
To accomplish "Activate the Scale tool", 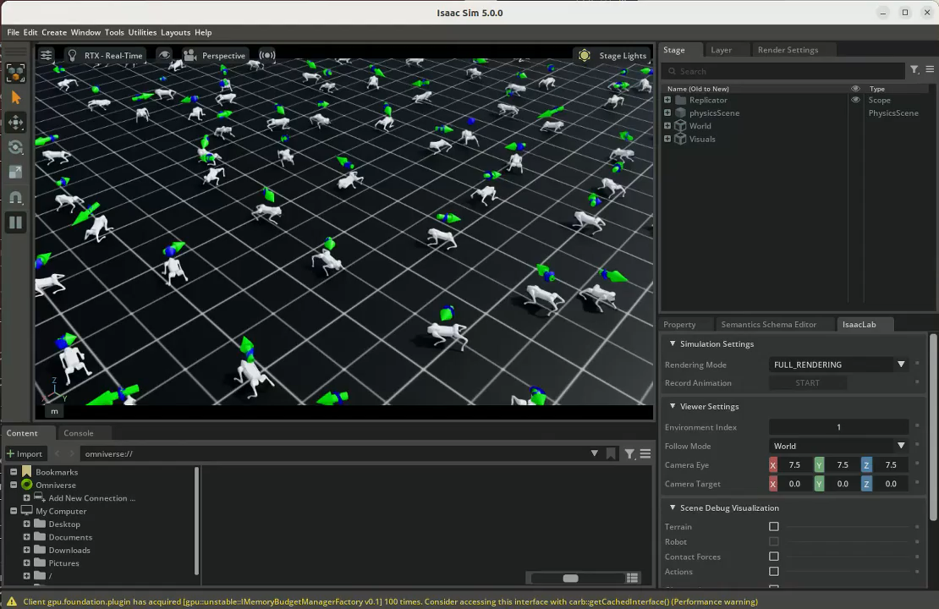I will click(x=15, y=173).
